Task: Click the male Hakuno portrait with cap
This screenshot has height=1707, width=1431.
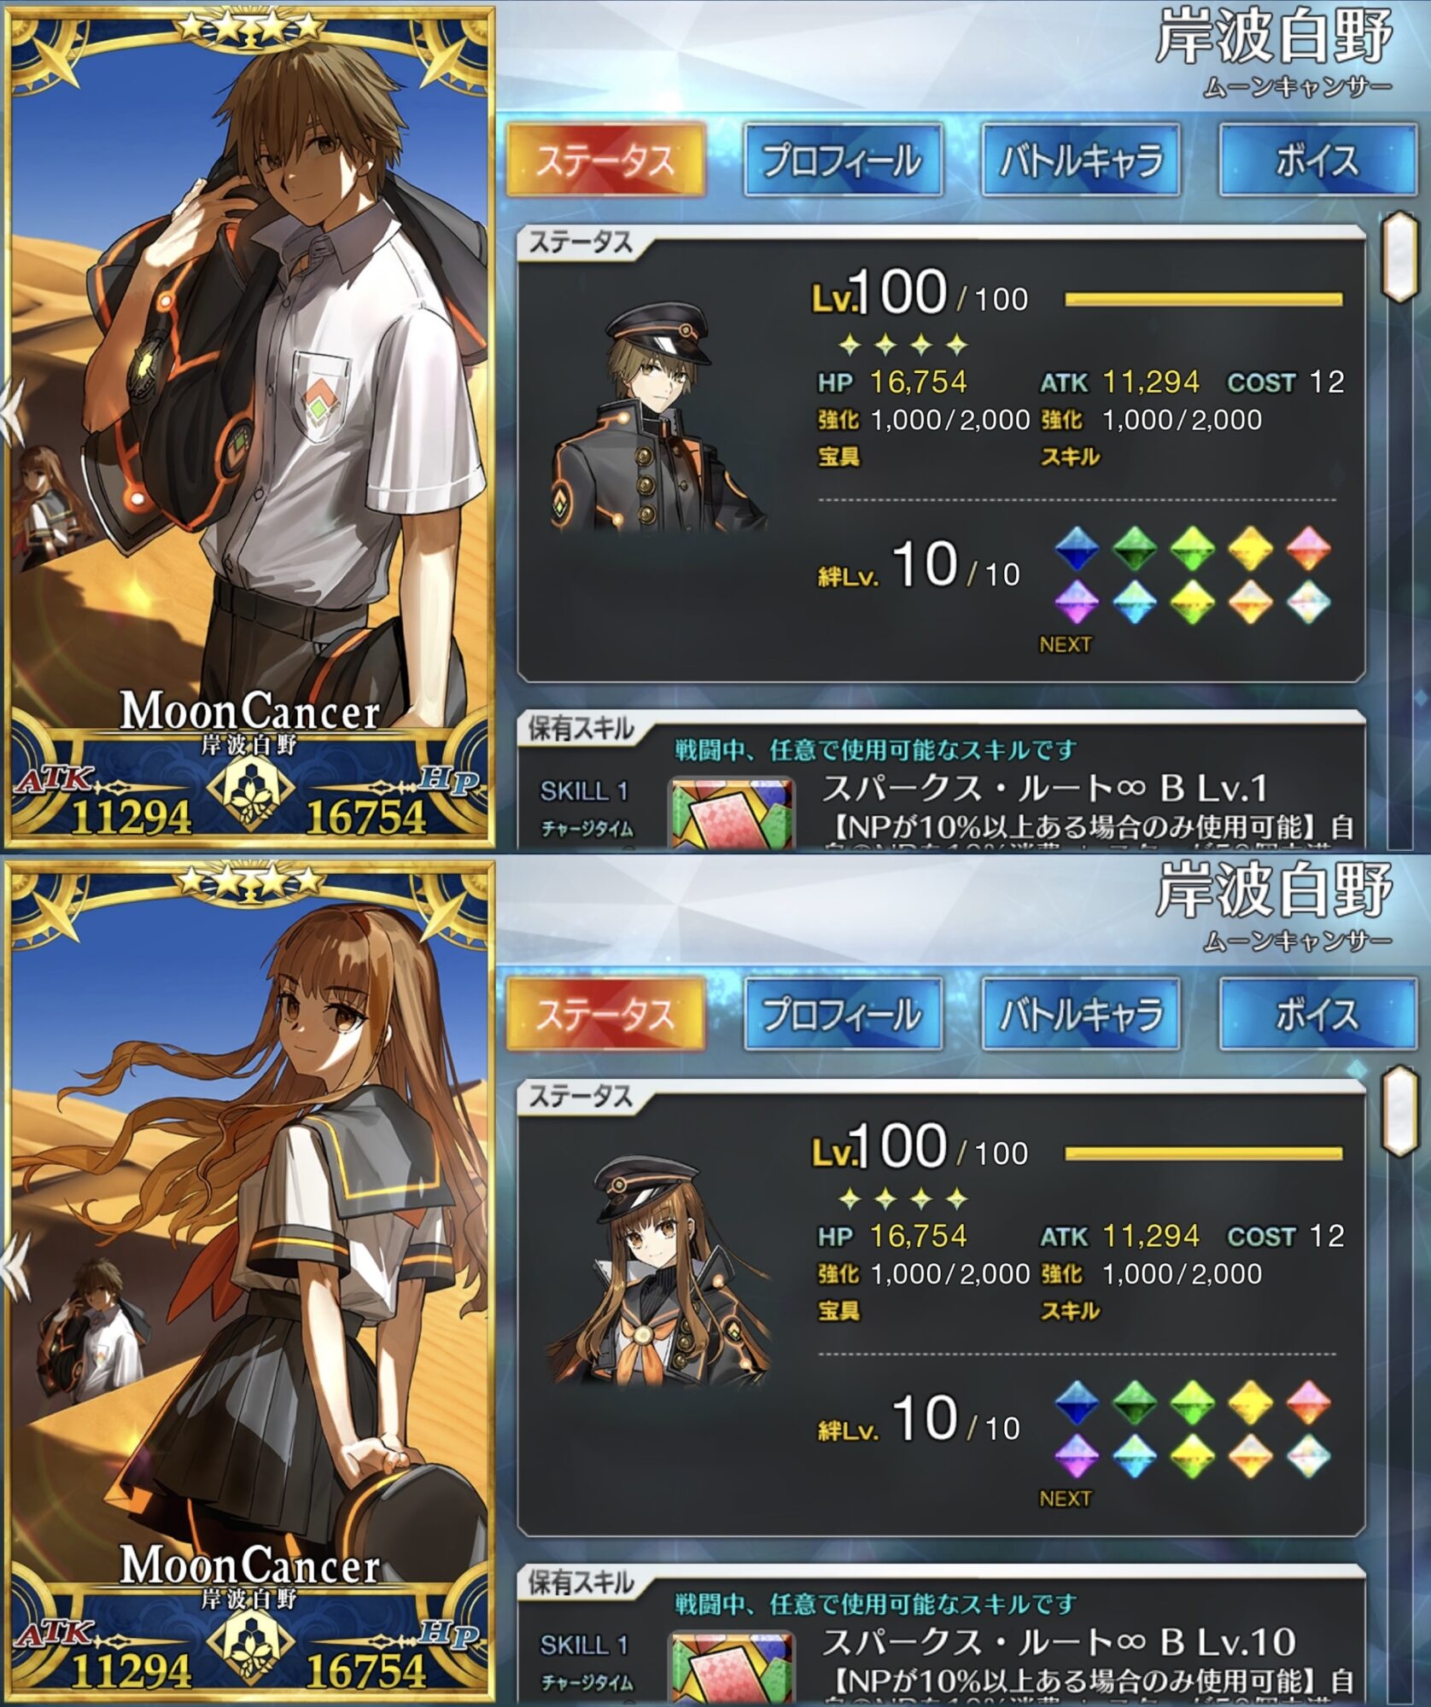Action: (659, 418)
